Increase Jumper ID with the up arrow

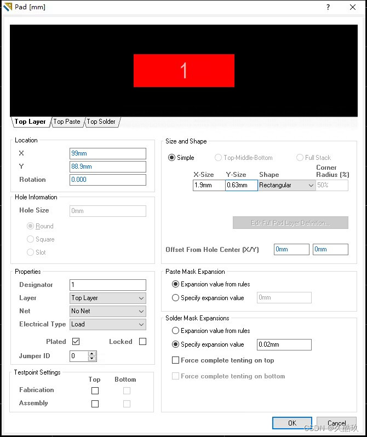pos(92,354)
